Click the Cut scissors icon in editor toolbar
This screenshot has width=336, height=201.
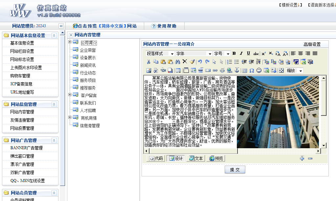(149, 62)
